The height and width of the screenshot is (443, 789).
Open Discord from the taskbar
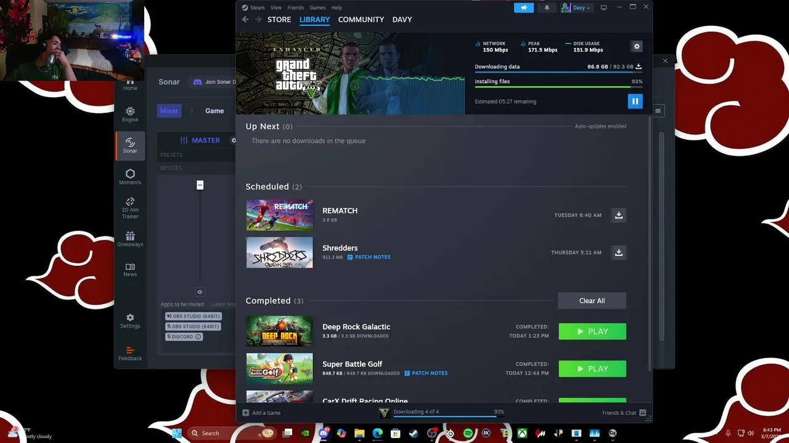(324, 433)
